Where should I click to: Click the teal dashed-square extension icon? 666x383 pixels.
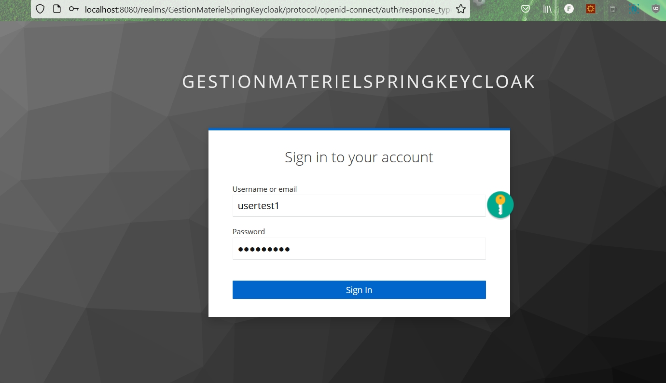click(x=634, y=9)
